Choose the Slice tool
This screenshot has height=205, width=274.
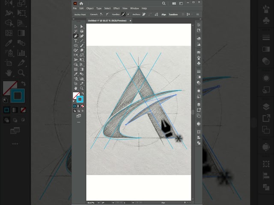(x=82, y=84)
